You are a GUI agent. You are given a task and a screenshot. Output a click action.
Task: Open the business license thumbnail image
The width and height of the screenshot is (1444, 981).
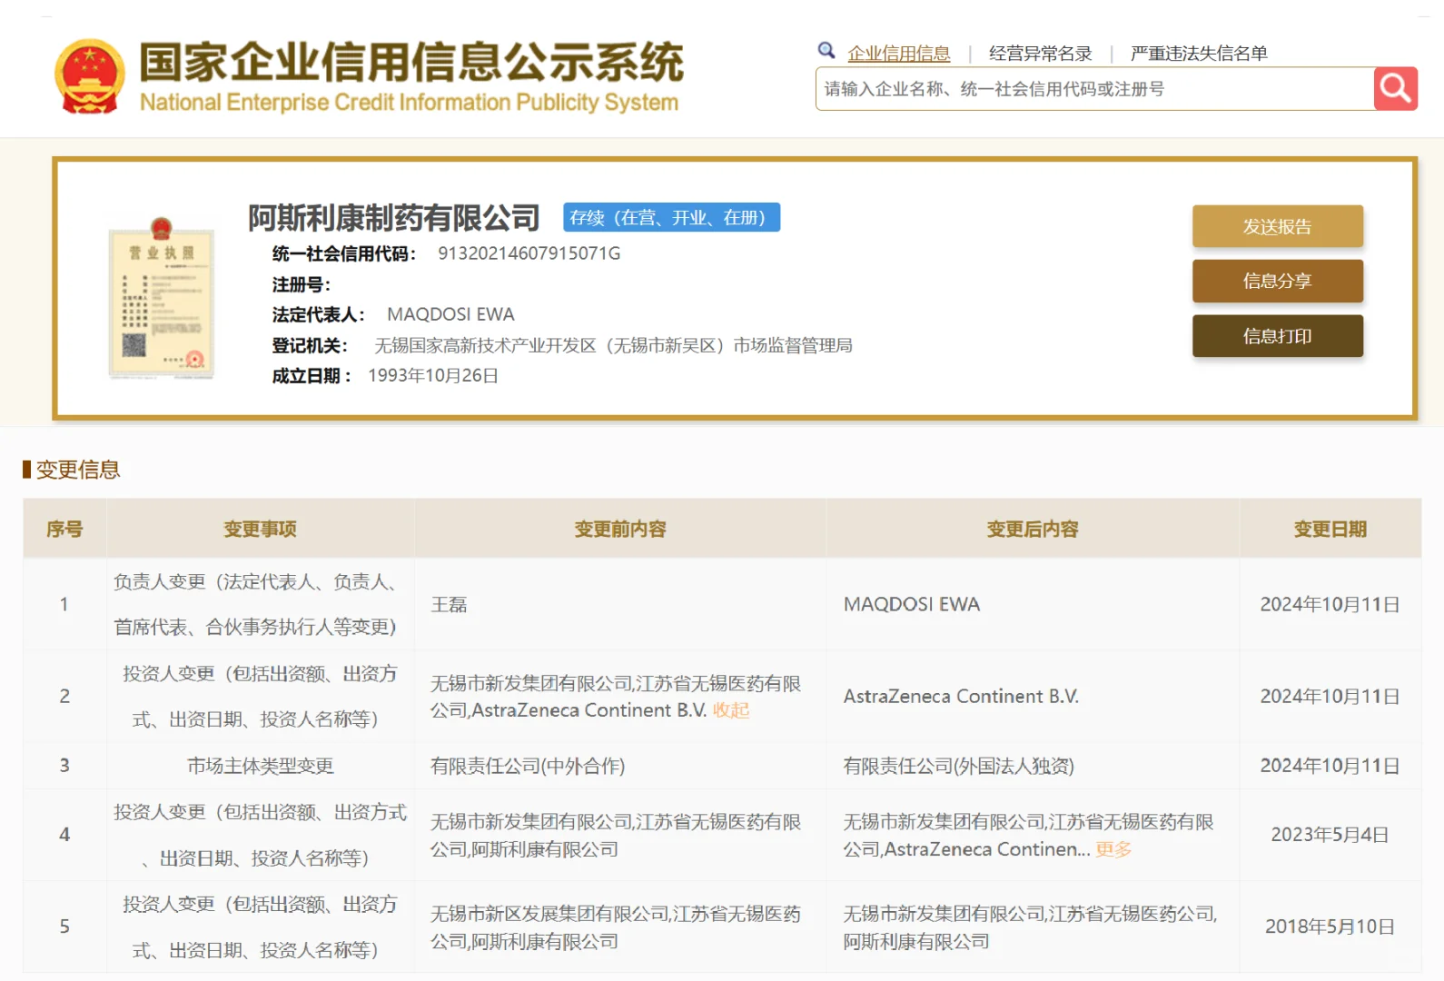161,298
